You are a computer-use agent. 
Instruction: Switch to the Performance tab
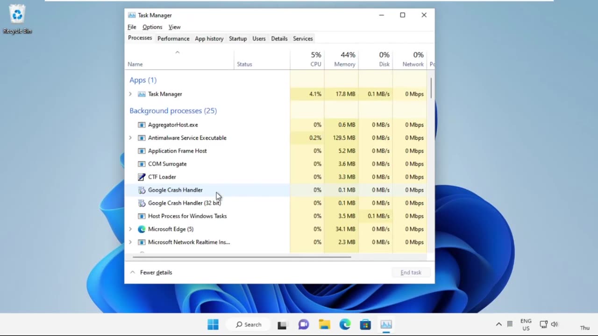pyautogui.click(x=173, y=39)
